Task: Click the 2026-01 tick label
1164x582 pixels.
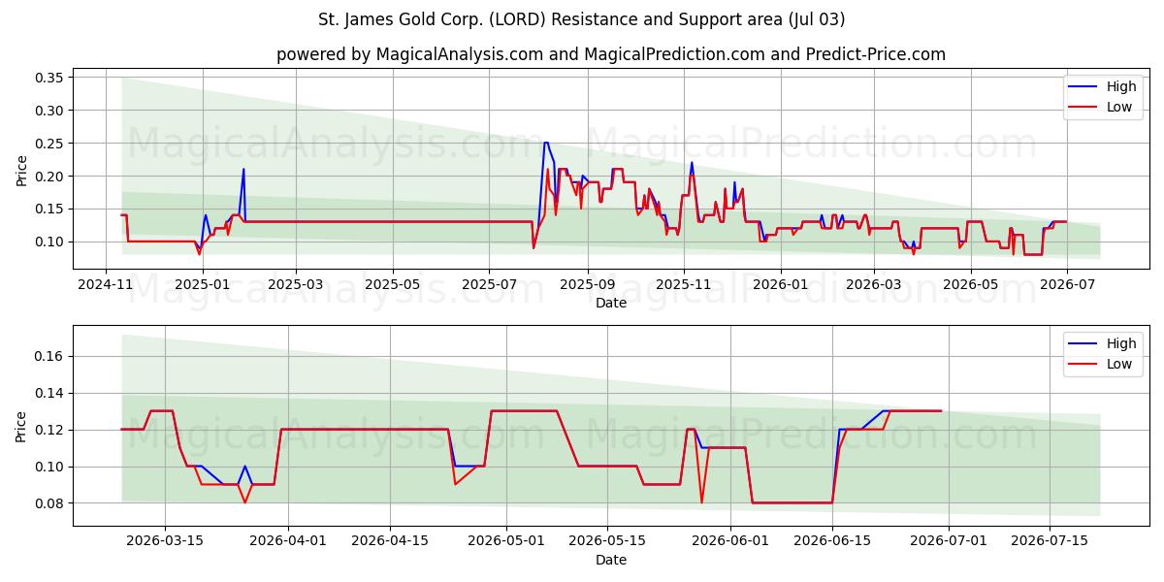Action: (781, 284)
